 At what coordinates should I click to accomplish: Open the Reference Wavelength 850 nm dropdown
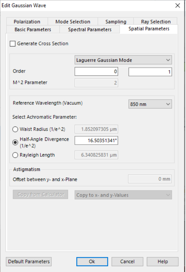pyautogui.click(x=150, y=104)
